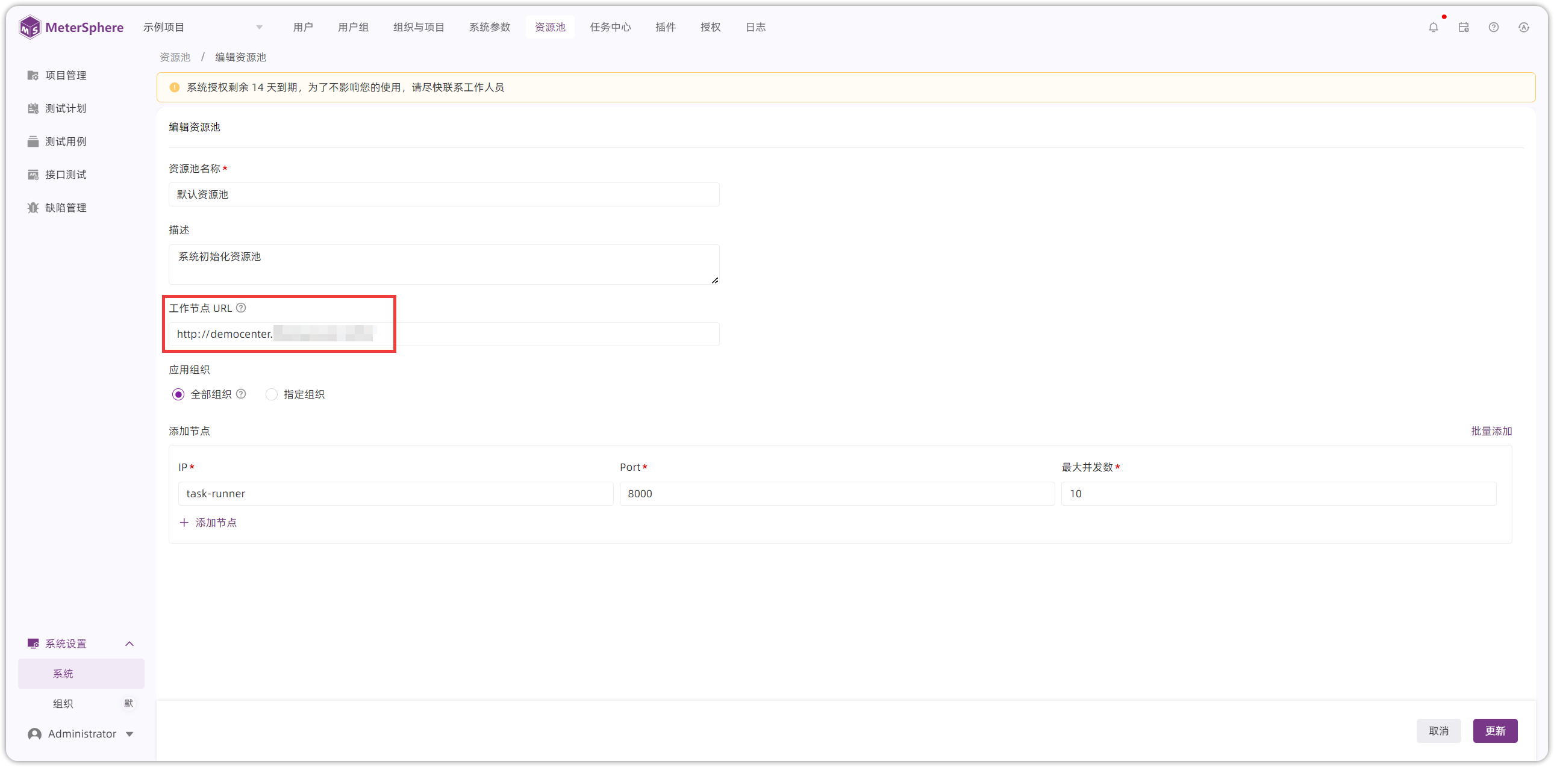Open the Administrator user menu arrow
Viewport: 1554px width, 767px height.
coord(129,734)
